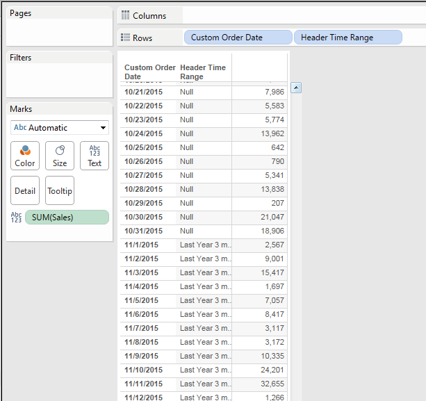Click the Custom Order Date column header
The width and height of the screenshot is (426, 401).
(149, 72)
